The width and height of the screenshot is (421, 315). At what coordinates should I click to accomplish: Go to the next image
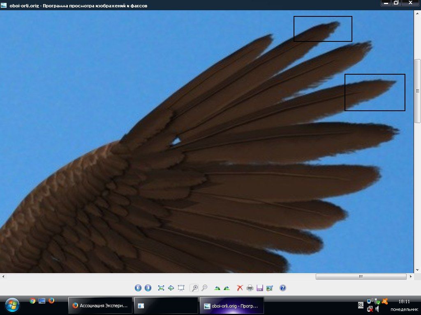tap(148, 288)
